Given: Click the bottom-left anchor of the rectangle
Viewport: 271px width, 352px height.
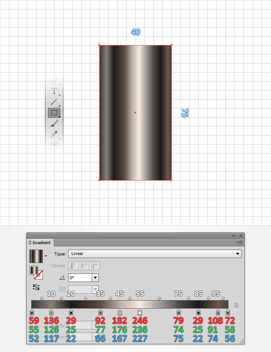Looking at the screenshot, I should (99, 180).
